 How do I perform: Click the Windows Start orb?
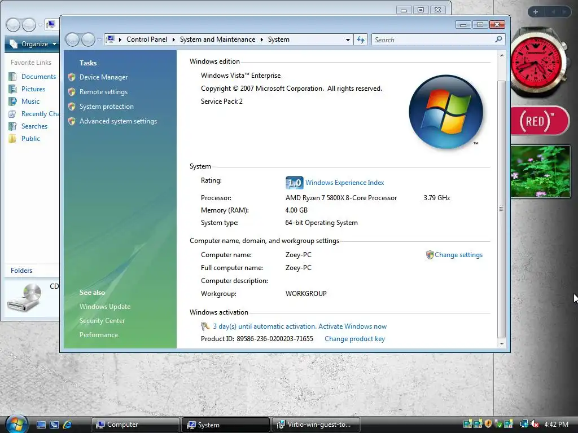(16, 423)
